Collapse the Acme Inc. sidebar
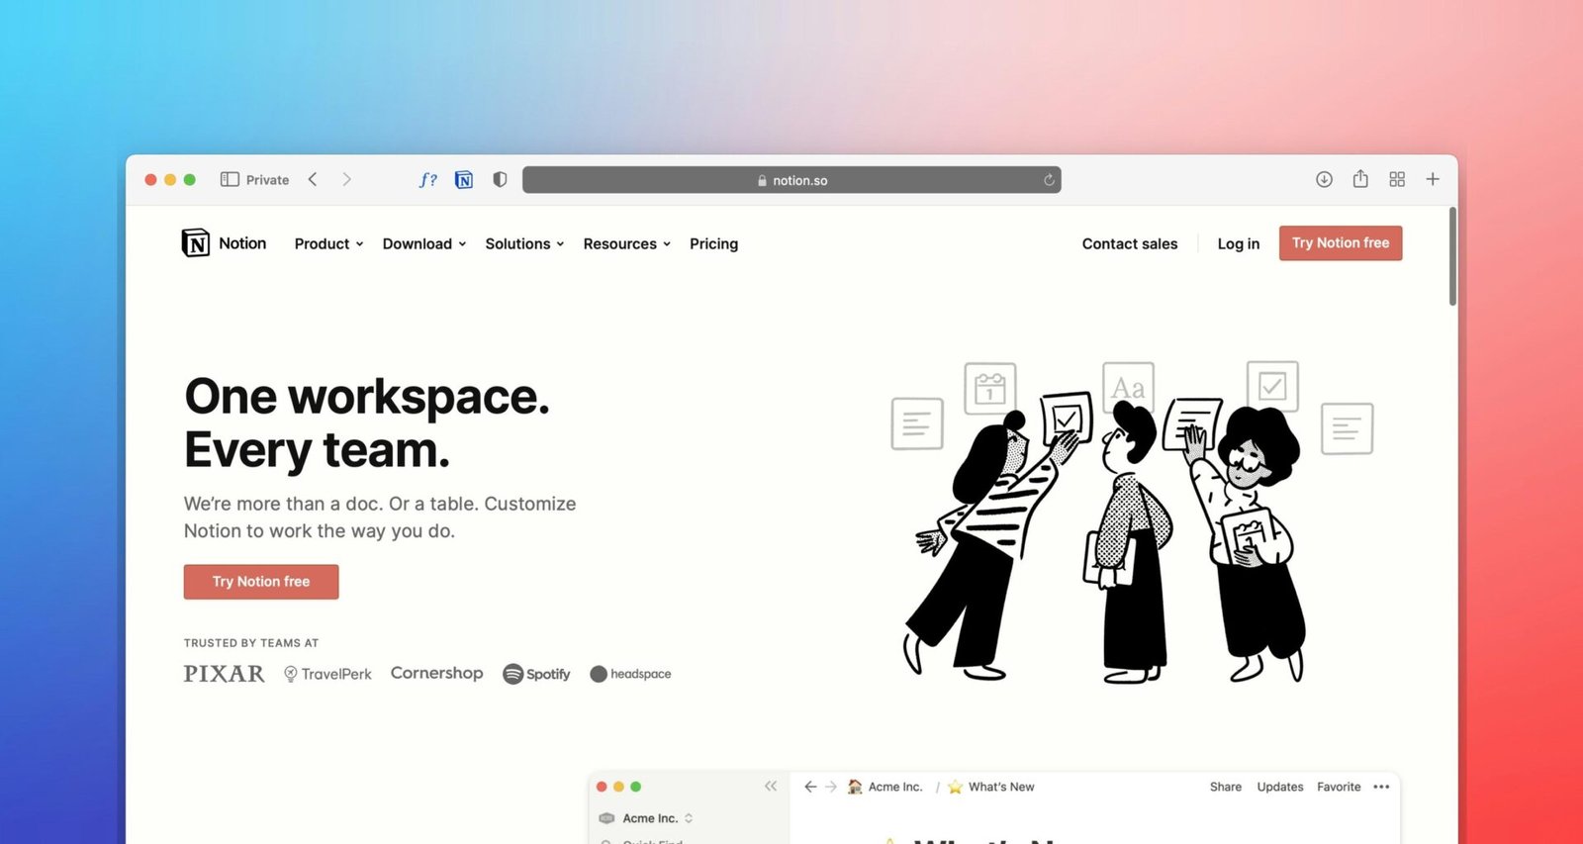Image resolution: width=1583 pixels, height=844 pixels. [x=771, y=786]
